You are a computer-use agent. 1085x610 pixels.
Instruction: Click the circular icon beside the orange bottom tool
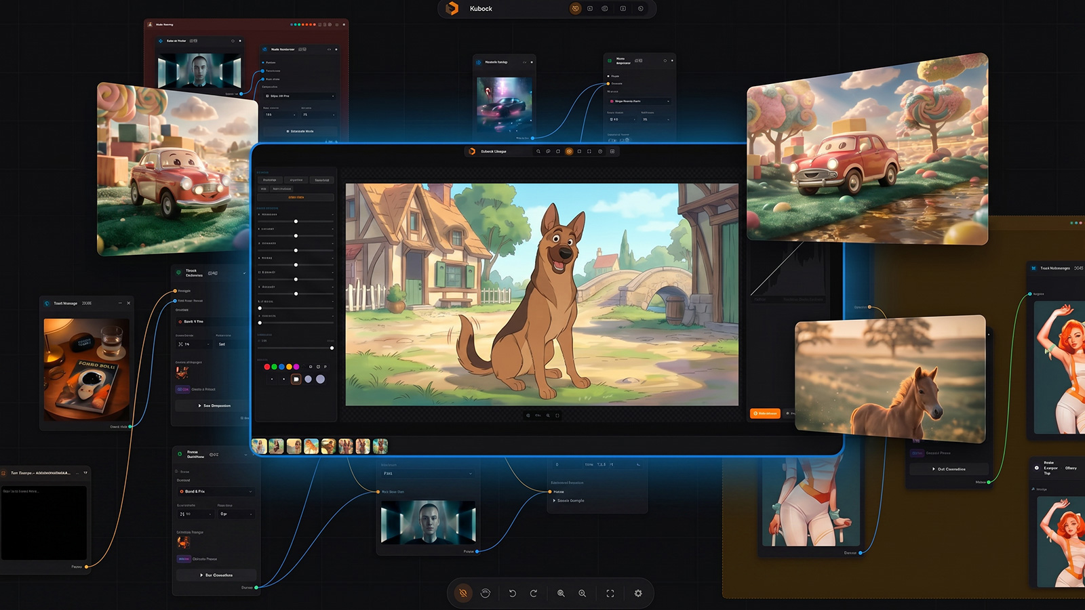coord(486,593)
